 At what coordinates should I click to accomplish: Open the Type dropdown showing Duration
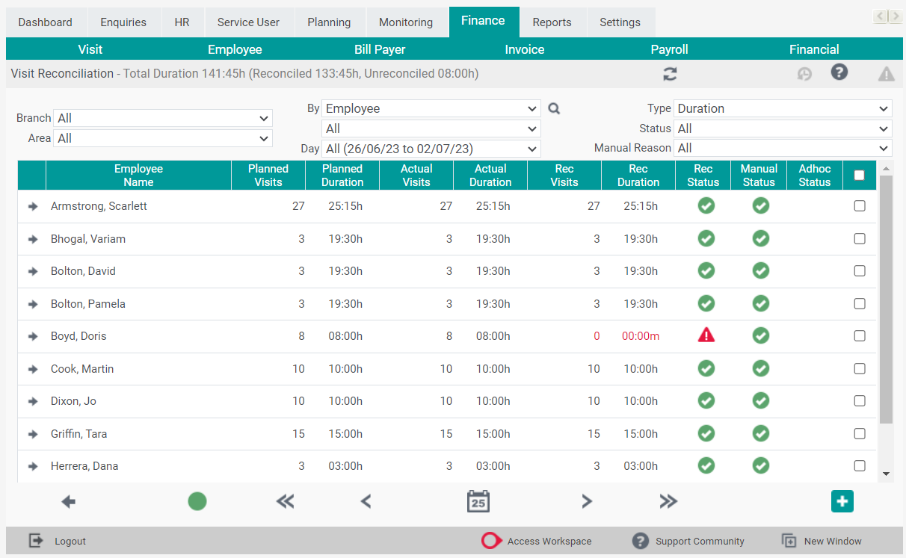[782, 108]
